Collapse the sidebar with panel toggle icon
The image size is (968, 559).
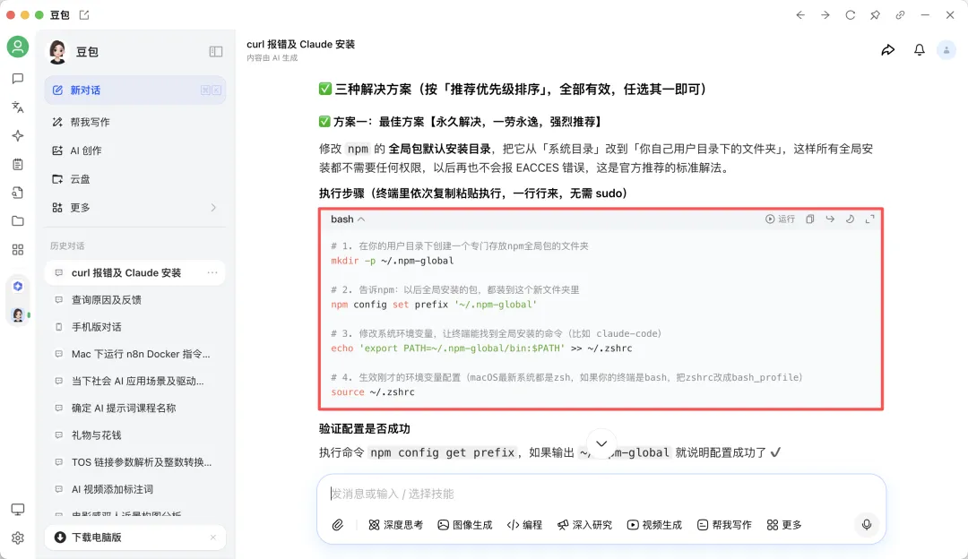215,52
